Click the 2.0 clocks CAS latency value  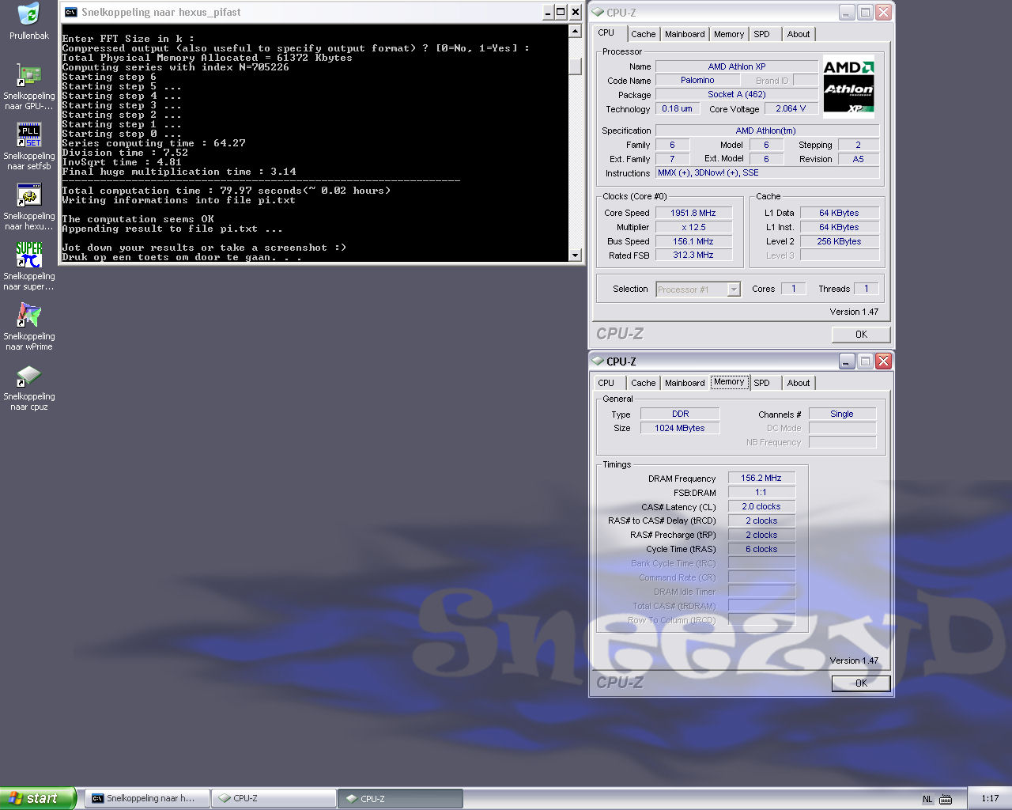click(761, 506)
